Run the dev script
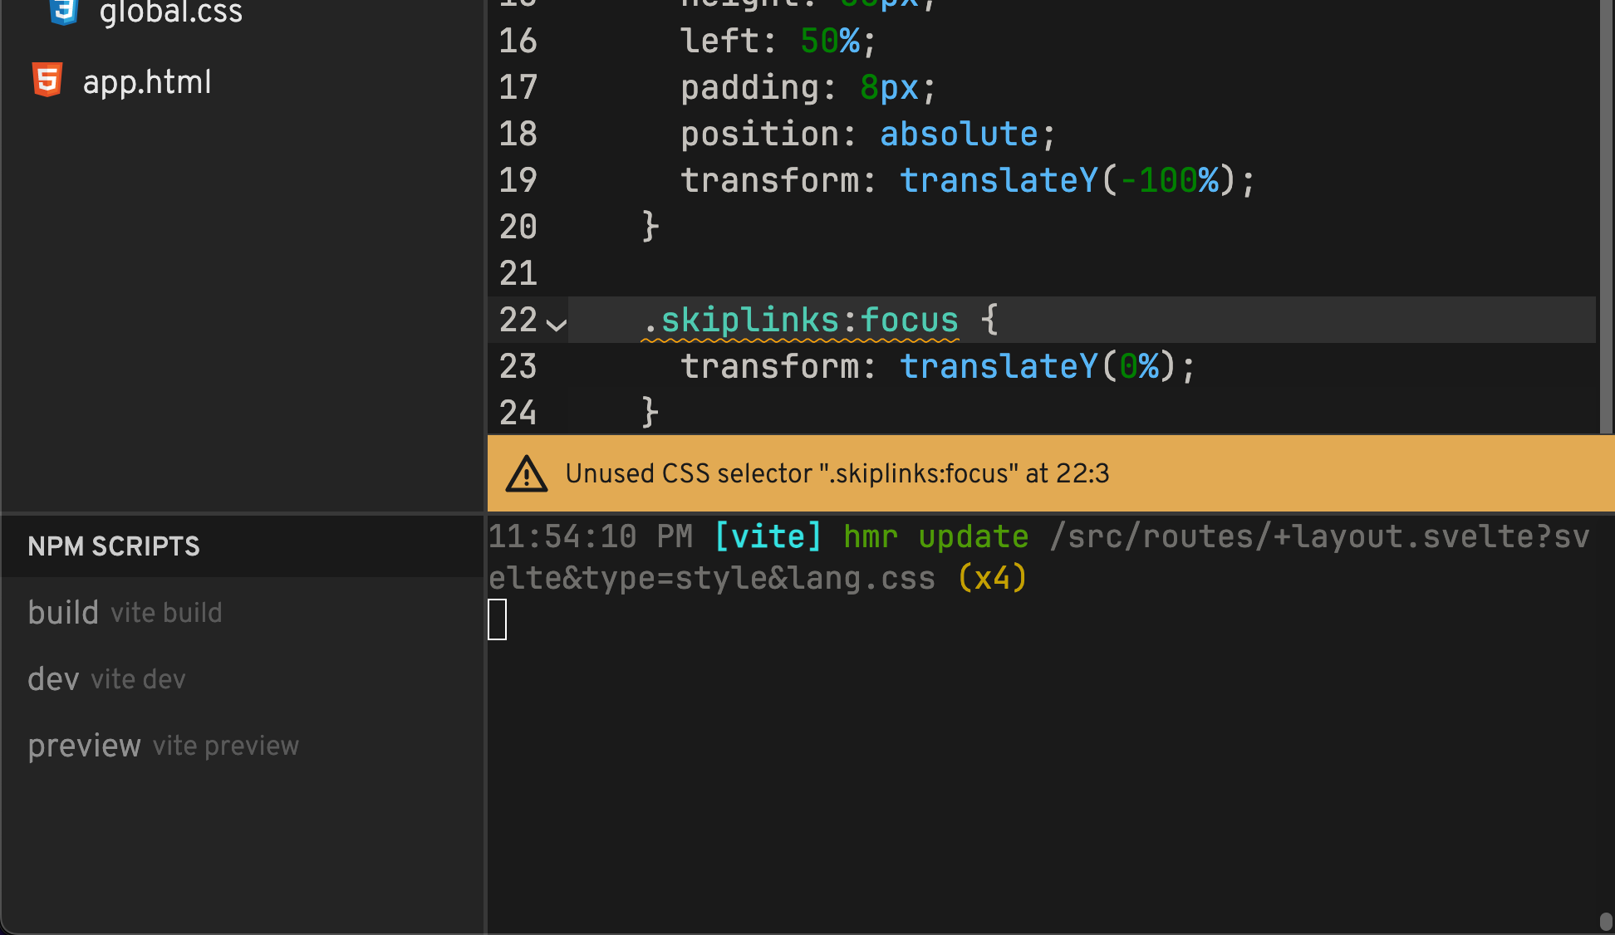Viewport: 1615px width, 935px height. pos(52,678)
